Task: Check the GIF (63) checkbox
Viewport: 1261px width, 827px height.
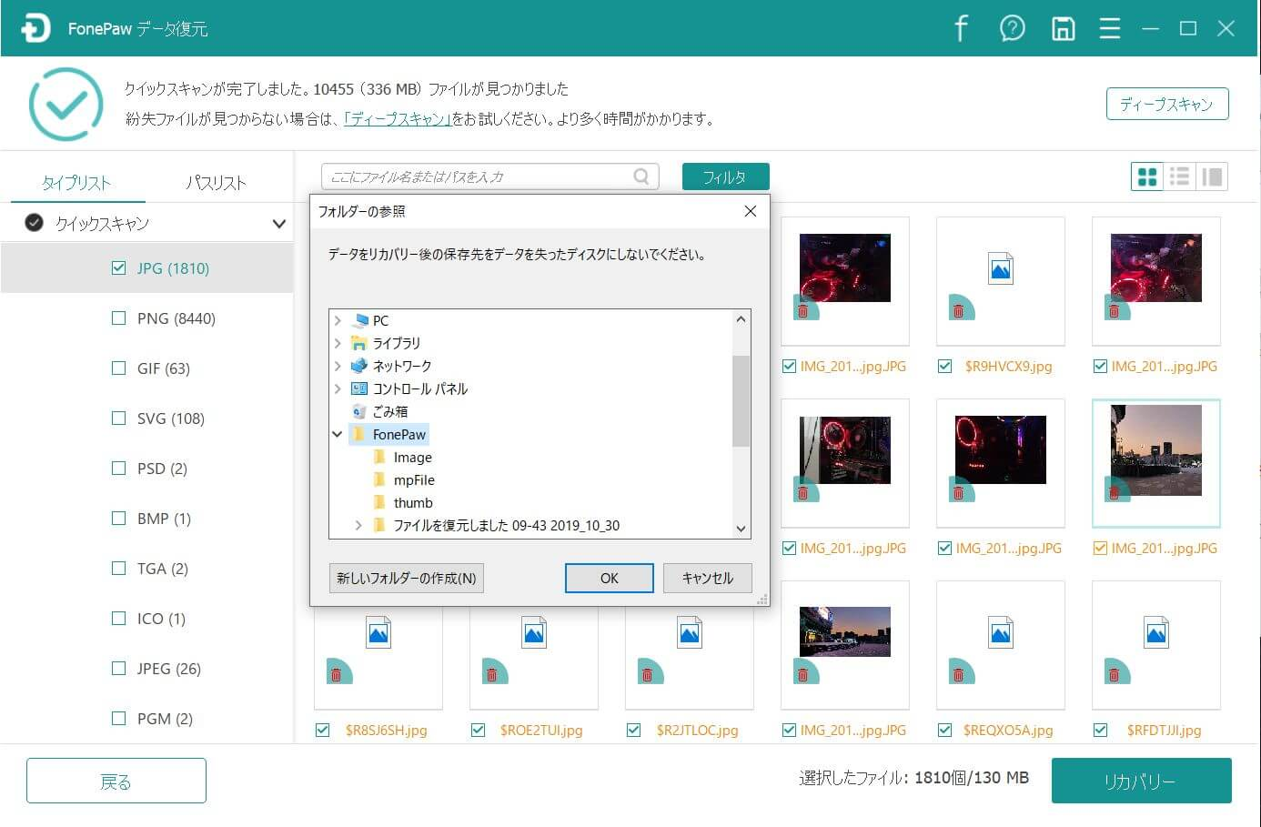Action: click(x=118, y=368)
